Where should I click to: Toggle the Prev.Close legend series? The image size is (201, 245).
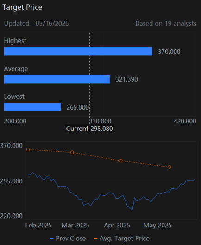click(x=68, y=239)
